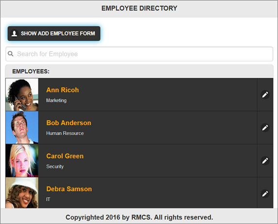Select the Debra Samson name link
Screen dimensions: 278x224
click(69, 189)
